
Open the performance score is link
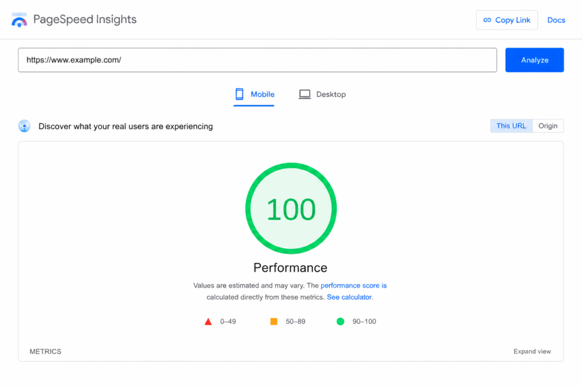(x=354, y=285)
